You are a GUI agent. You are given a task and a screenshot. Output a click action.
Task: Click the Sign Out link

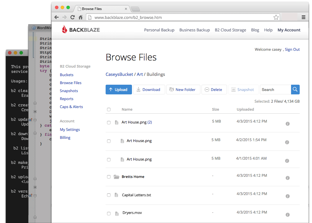292,49
